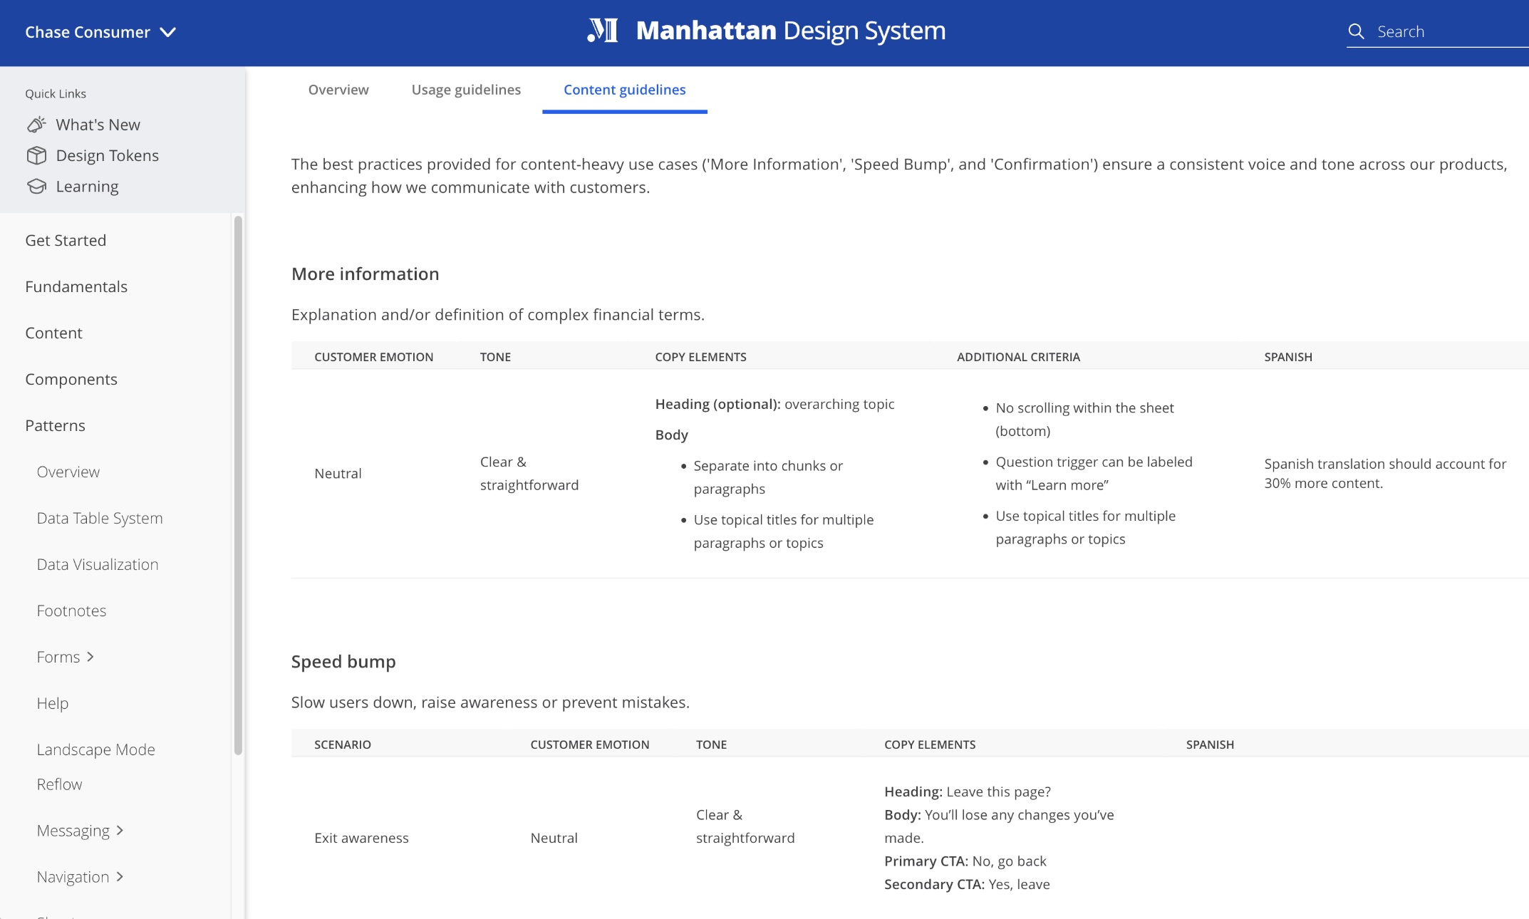
Task: Click the What's New party icon
Action: [x=36, y=125]
